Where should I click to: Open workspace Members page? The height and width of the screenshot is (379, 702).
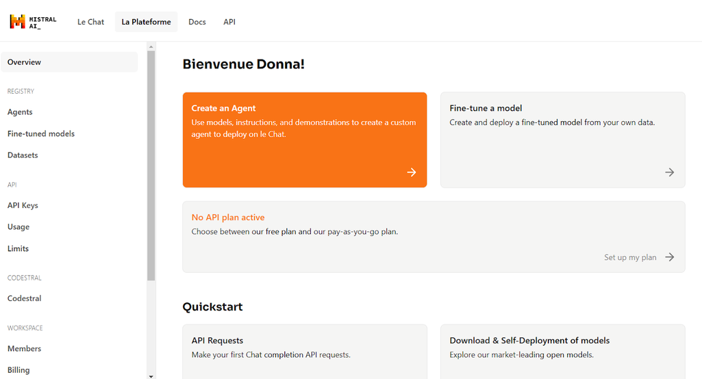coord(24,349)
